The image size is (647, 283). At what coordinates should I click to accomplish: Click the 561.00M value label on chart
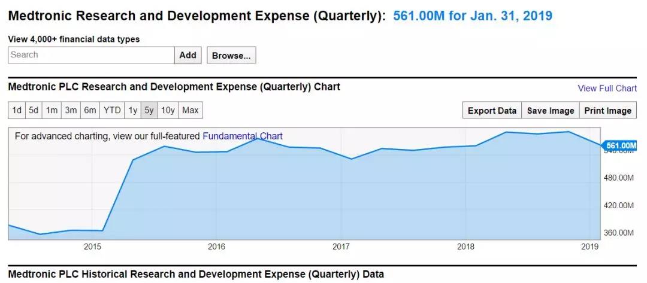click(x=620, y=145)
